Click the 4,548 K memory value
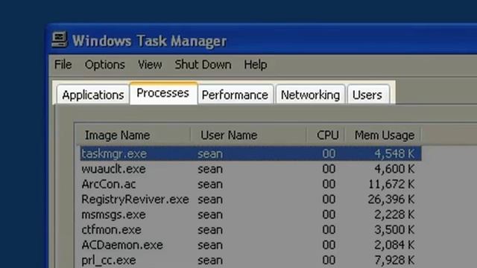 point(394,154)
